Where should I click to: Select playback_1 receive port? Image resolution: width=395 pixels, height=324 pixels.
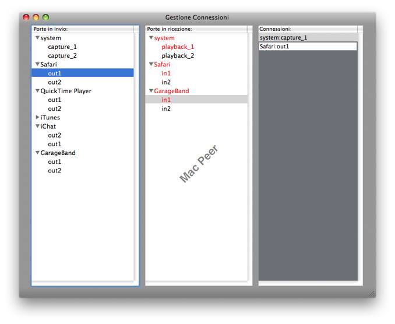pos(178,47)
